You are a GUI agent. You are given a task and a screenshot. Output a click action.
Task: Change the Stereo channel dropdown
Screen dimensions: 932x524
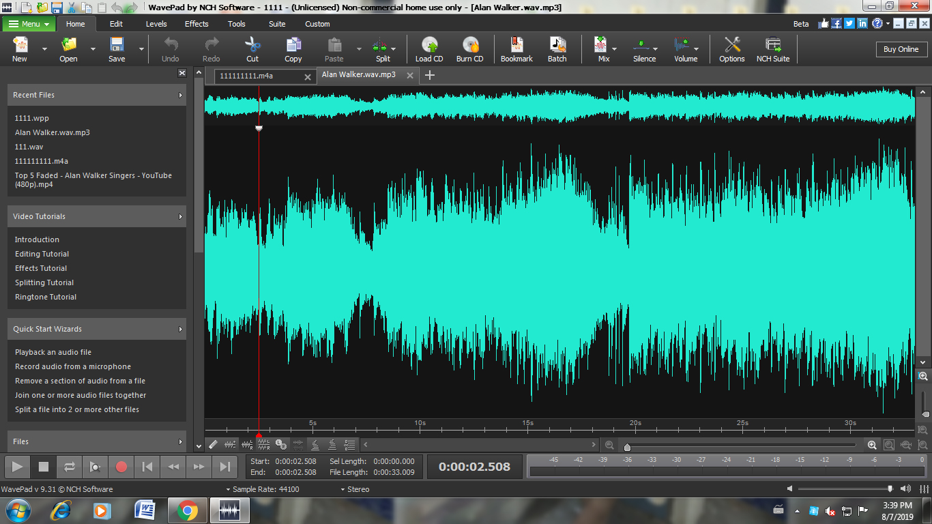(354, 489)
